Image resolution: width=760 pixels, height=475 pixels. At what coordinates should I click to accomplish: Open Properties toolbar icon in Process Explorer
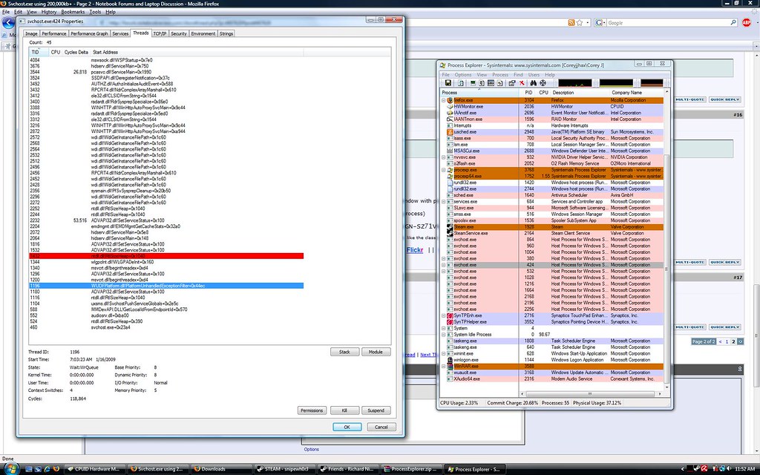[512, 83]
